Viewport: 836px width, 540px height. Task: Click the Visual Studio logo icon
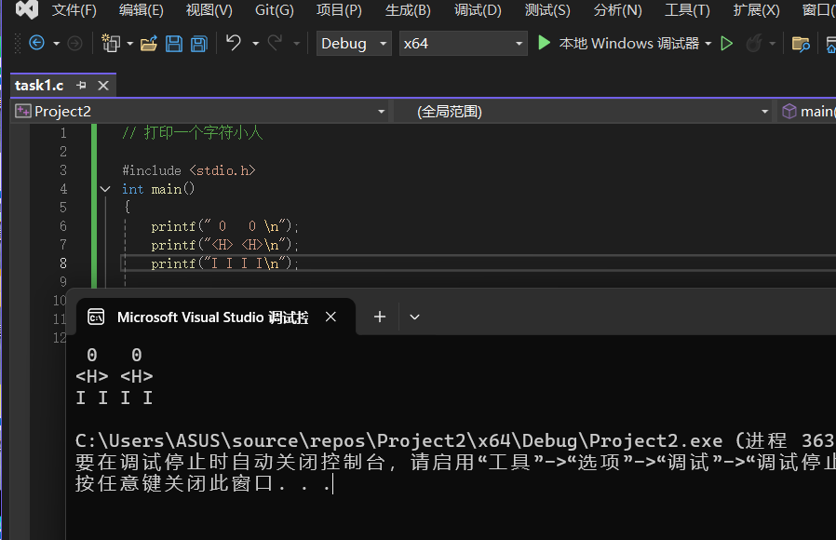click(26, 10)
